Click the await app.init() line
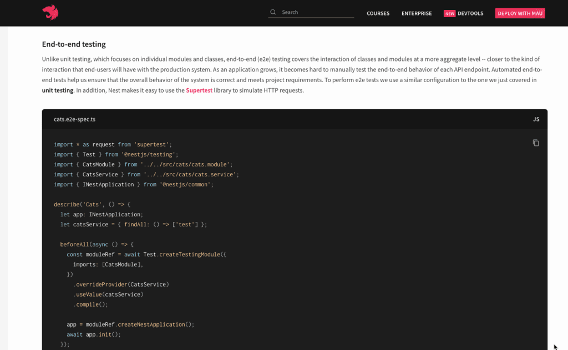The height and width of the screenshot is (350, 568). coord(93,334)
